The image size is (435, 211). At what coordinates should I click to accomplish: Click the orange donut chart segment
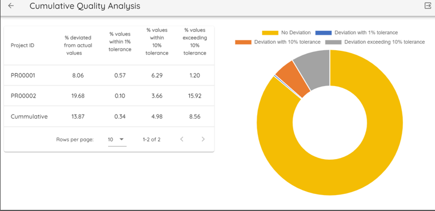[x=294, y=79]
